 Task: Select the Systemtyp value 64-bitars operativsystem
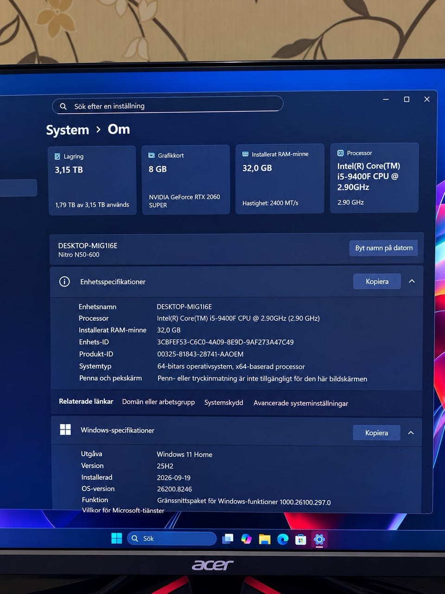click(x=231, y=367)
